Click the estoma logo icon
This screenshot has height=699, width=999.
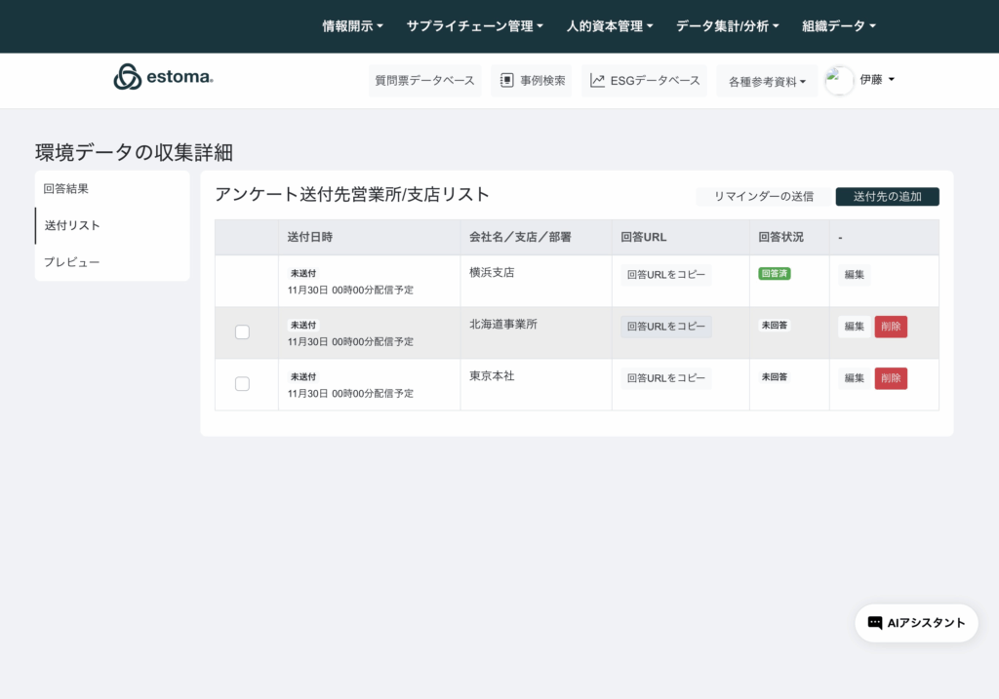128,77
